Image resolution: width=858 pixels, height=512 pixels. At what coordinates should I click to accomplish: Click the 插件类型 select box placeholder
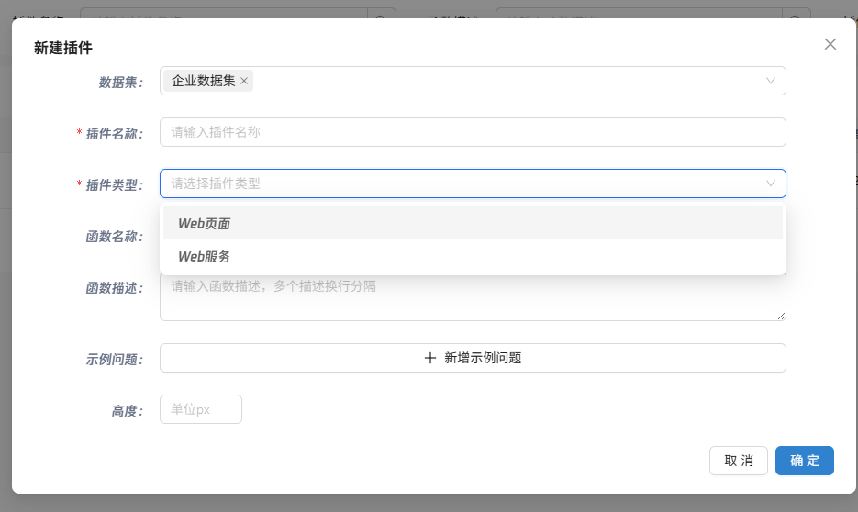[x=216, y=184]
